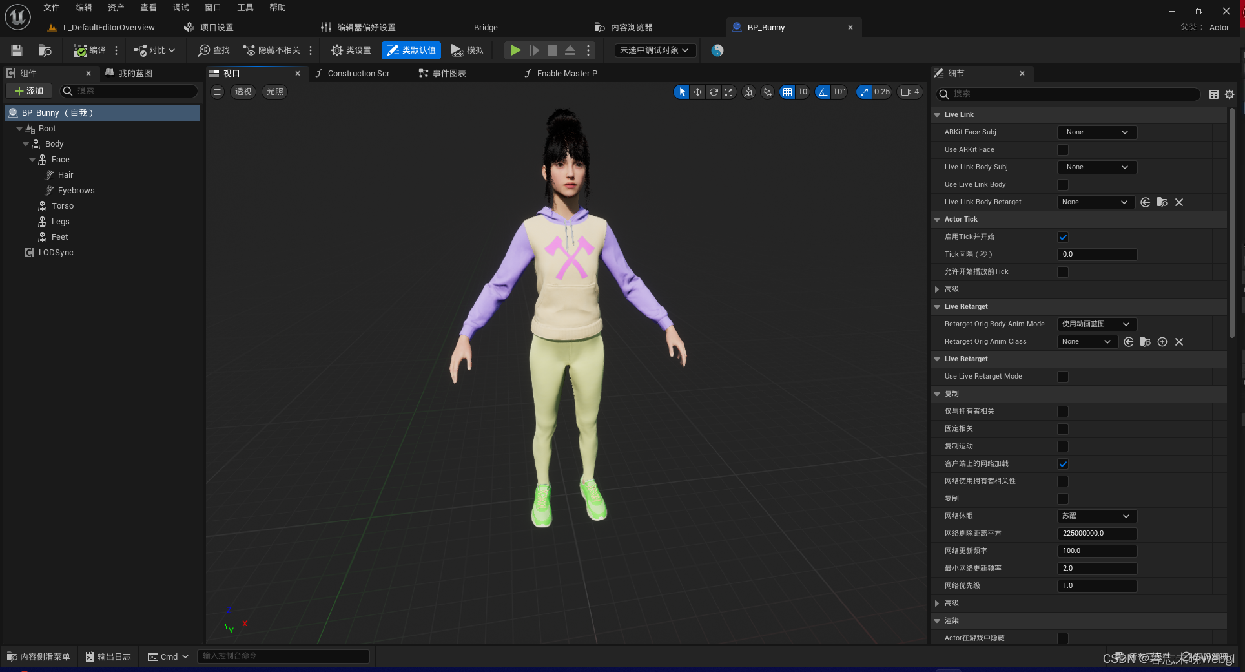Uncheck the 客户端上的网络加载 checkbox
The height and width of the screenshot is (672, 1245).
[1063, 464]
